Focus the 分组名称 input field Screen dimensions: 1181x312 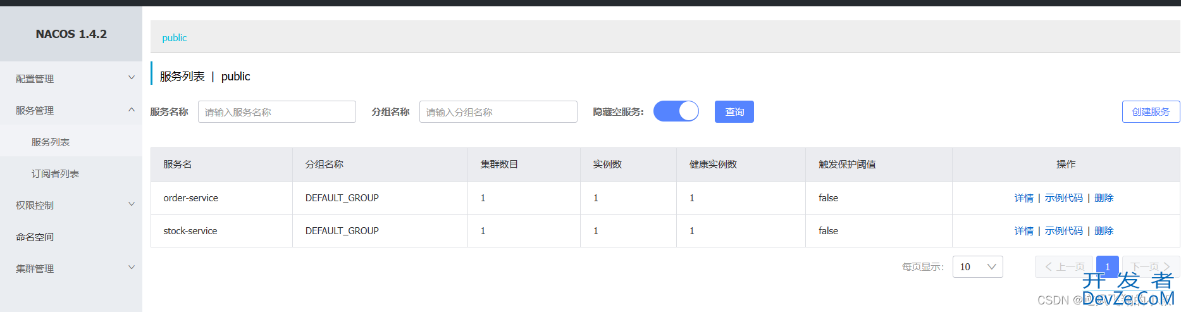tap(498, 112)
